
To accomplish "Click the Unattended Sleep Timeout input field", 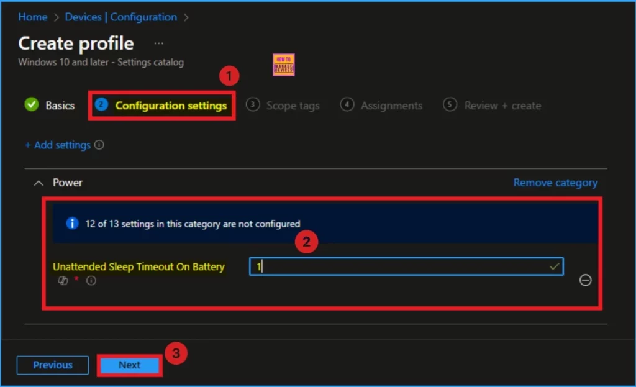I will 406,266.
